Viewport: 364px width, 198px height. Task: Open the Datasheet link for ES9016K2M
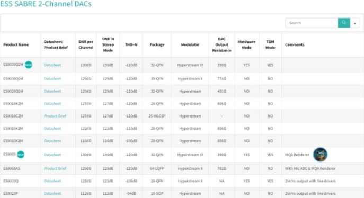click(x=52, y=129)
